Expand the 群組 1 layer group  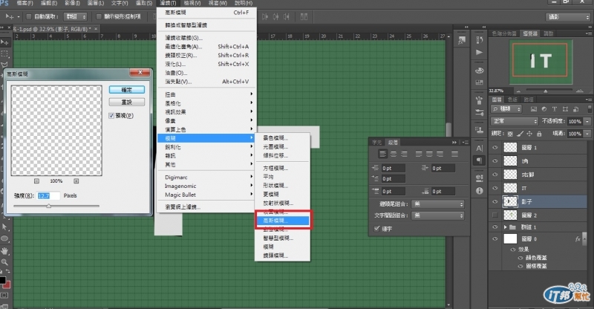[x=505, y=227]
